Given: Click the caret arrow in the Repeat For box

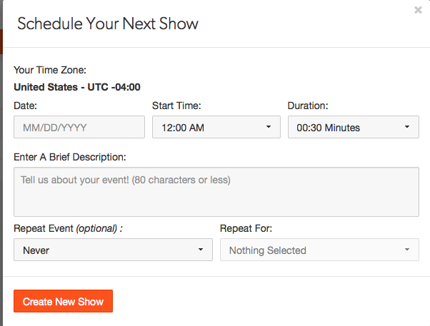Looking at the screenshot, I should [406, 250].
